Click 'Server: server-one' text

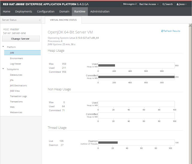click(x=14, y=33)
